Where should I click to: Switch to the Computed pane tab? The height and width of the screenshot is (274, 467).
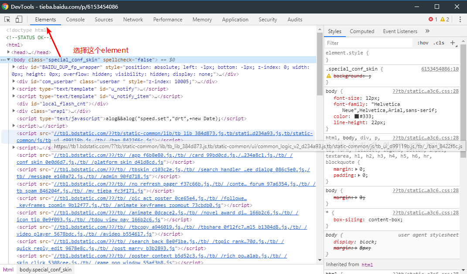(362, 31)
